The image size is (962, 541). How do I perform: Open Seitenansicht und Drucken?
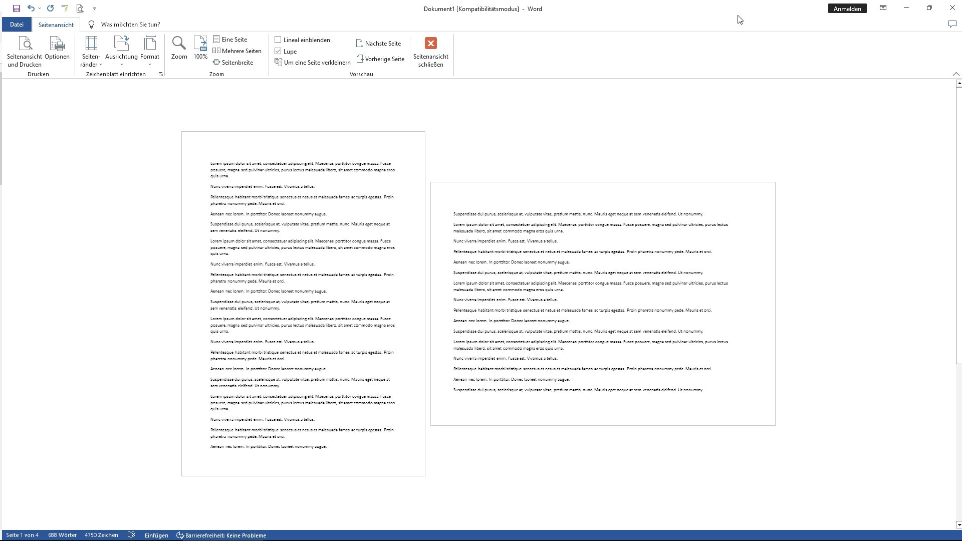point(25,51)
